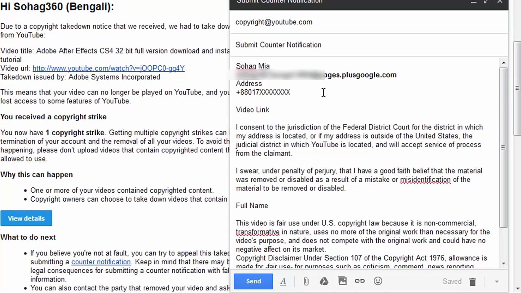Image resolution: width=521 pixels, height=293 pixels.
Task: Insert files using the Google Drive icon
Action: coord(324,281)
